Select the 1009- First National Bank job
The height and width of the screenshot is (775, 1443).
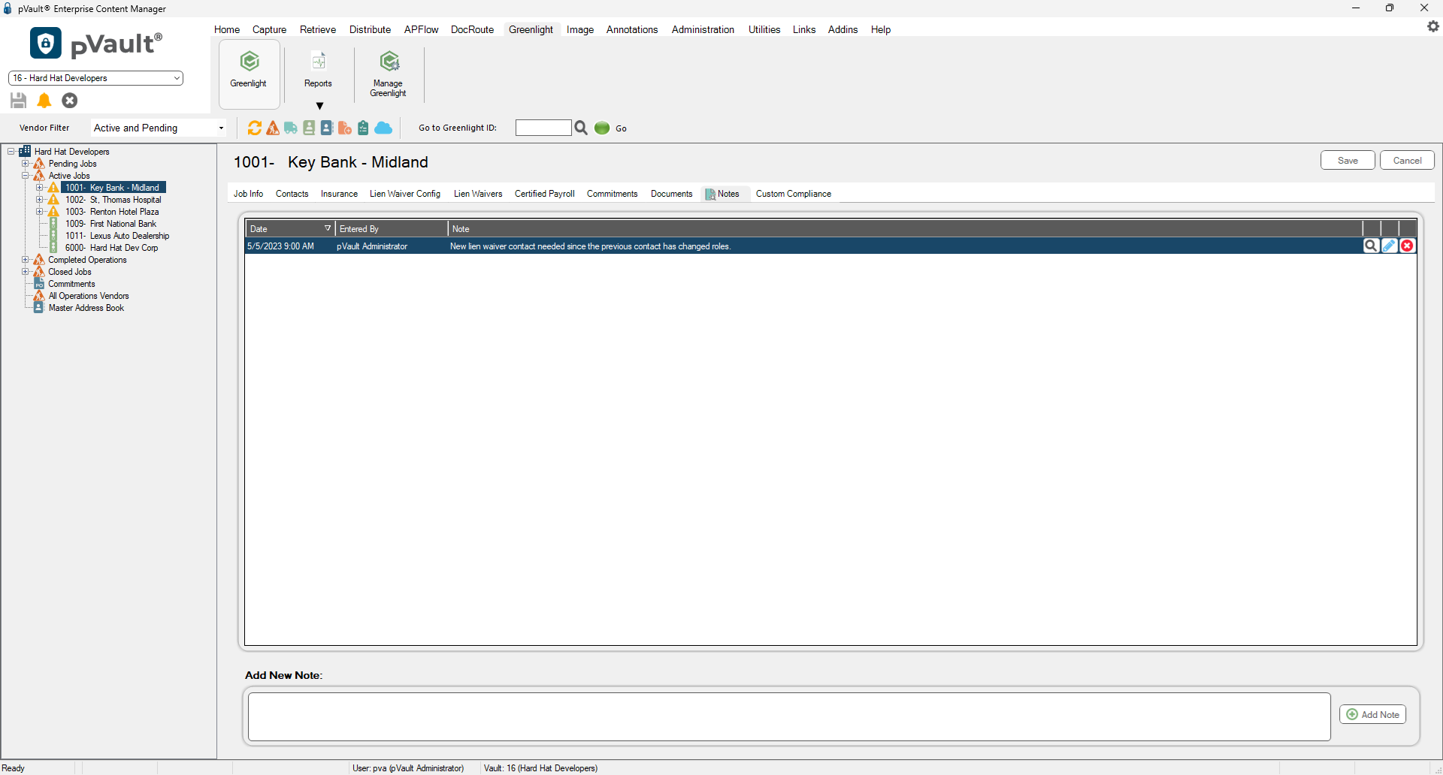(110, 224)
